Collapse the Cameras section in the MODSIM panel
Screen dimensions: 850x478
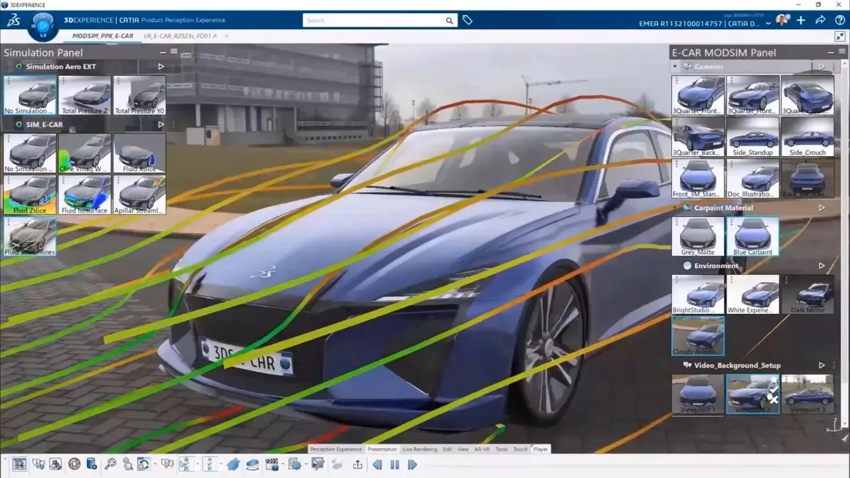point(675,66)
